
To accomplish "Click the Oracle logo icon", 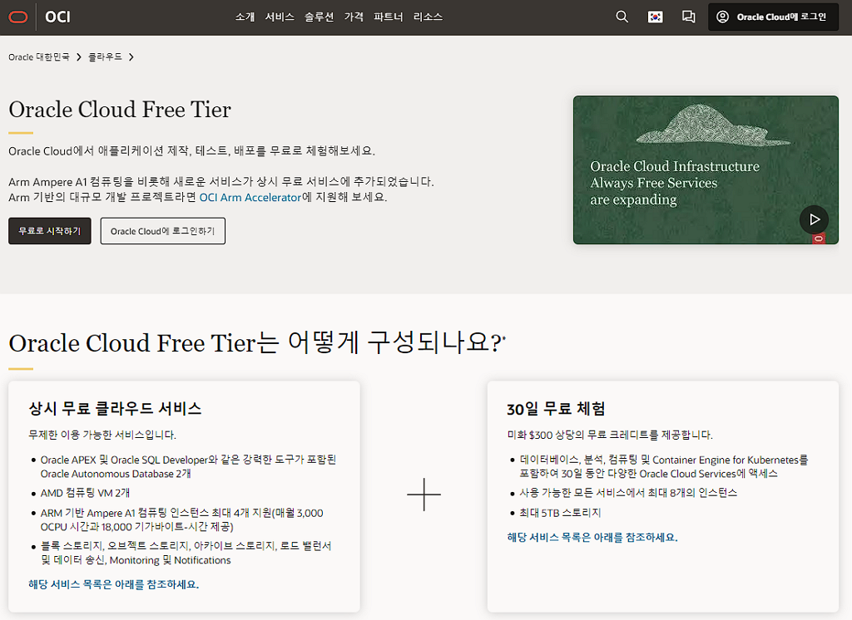I will coord(18,17).
